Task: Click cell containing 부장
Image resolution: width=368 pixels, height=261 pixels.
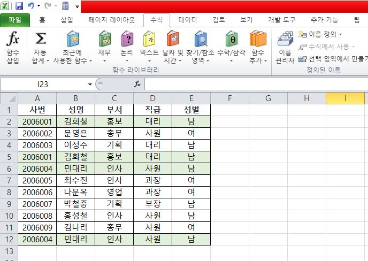Action: coord(153,204)
